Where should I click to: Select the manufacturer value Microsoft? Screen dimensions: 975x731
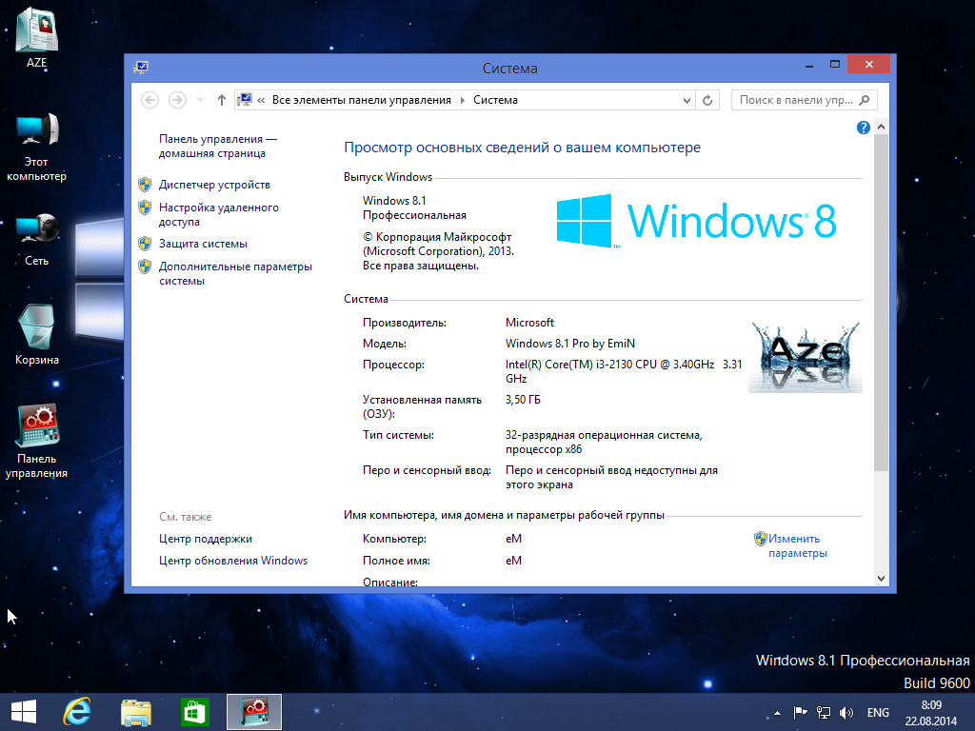tap(529, 323)
